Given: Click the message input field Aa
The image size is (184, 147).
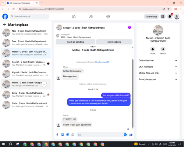Looking at the screenshot, I should pos(100,135).
